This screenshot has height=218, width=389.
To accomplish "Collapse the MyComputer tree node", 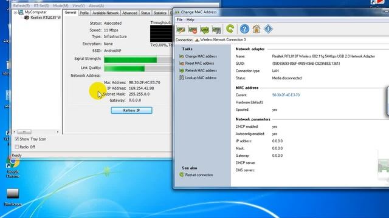I will coord(15,12).
